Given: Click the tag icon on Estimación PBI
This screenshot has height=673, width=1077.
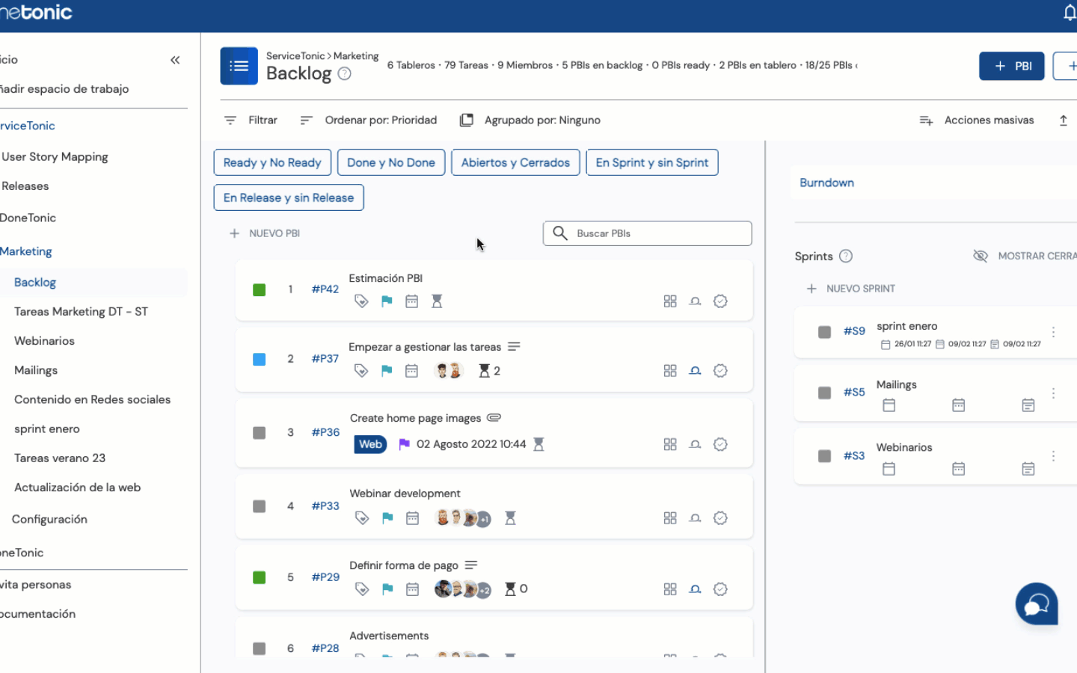Looking at the screenshot, I should click(361, 301).
